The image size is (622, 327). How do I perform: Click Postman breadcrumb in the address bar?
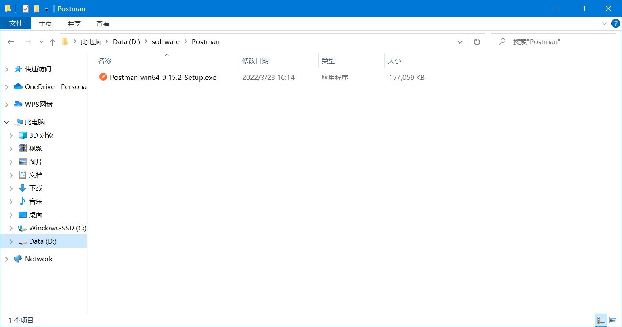pos(205,42)
